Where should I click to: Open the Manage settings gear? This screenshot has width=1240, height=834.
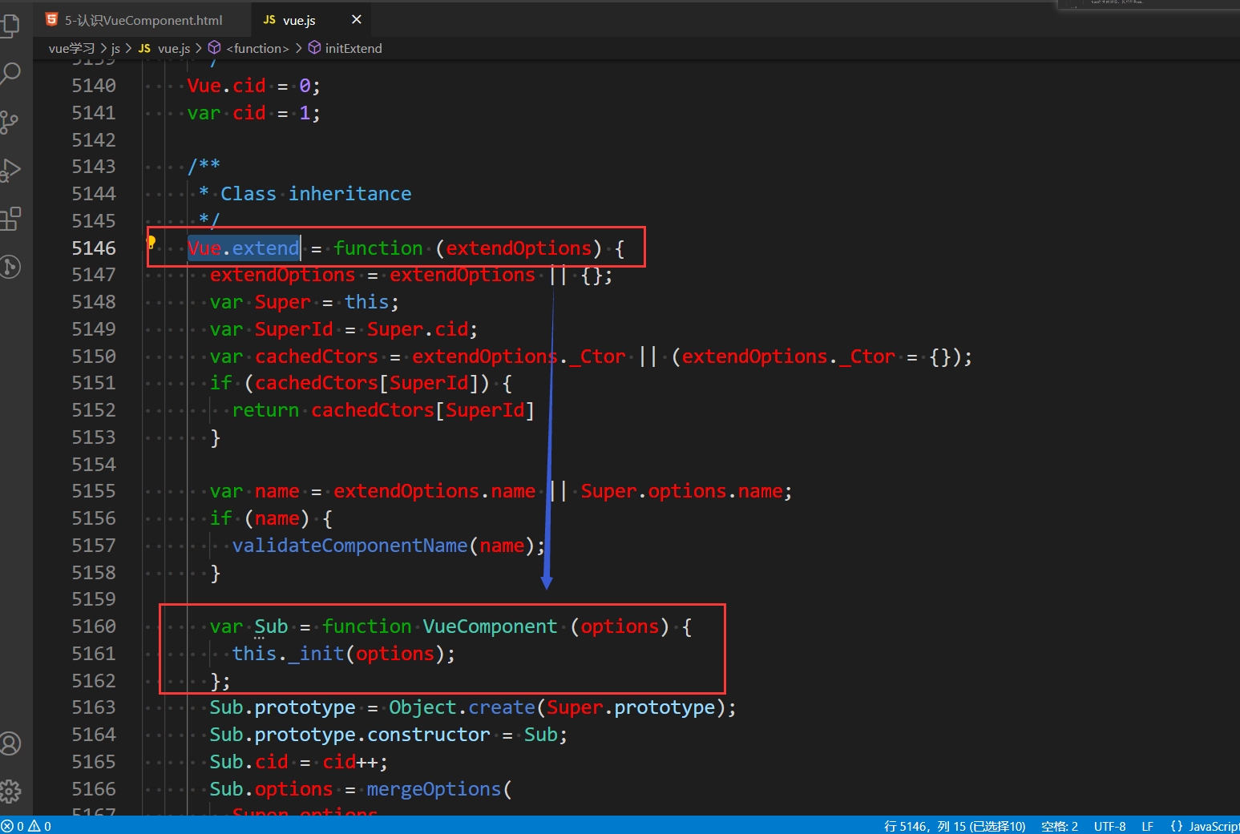(10, 792)
